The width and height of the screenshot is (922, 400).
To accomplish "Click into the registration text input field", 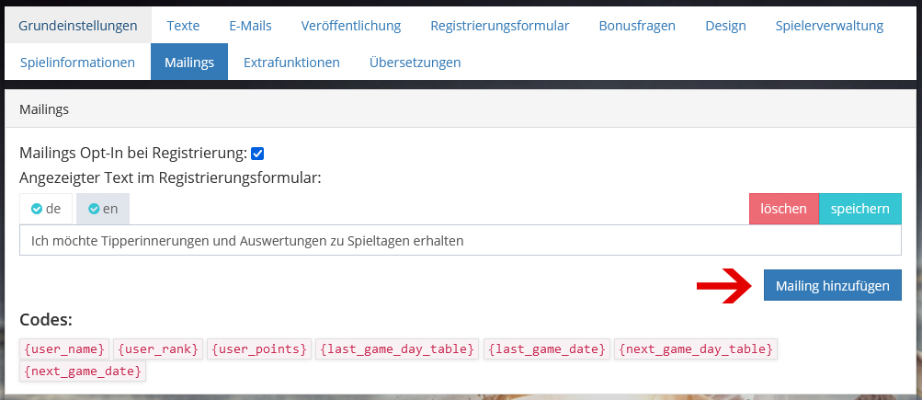I will [x=461, y=241].
